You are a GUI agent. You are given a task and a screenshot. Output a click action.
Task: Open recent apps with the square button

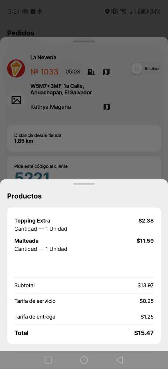[x=48, y=360]
